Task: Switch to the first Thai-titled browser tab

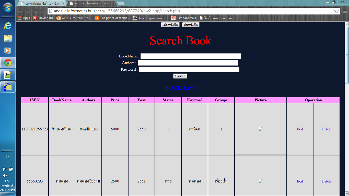Action: (41, 4)
